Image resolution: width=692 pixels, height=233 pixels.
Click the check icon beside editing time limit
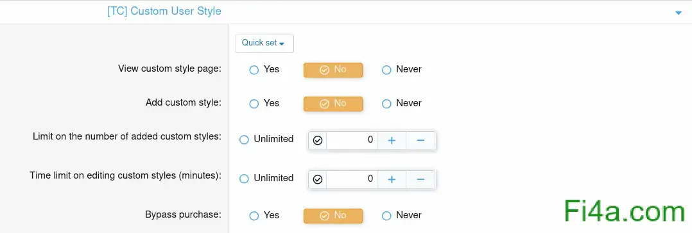click(318, 180)
